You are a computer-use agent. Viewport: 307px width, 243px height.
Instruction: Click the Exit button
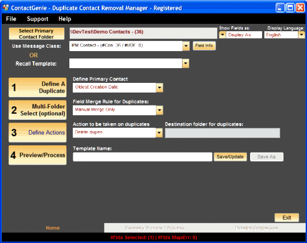pos(287,217)
